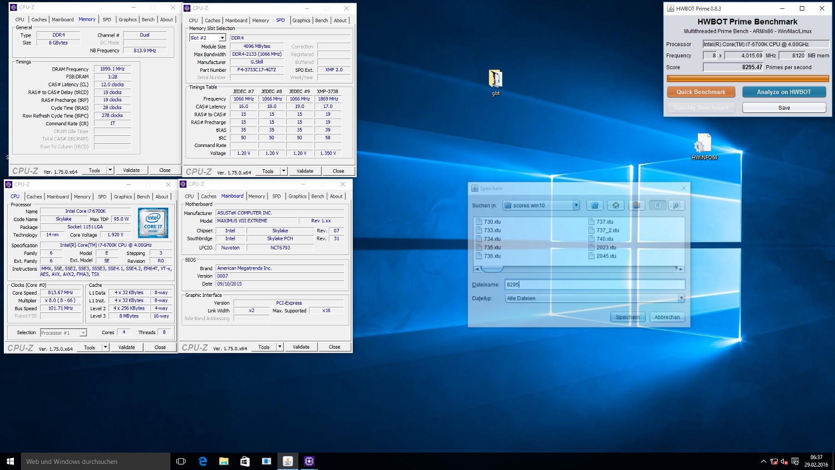Viewport: 835px width, 470px height.
Task: Open the HWiNFO64 desktop icon
Action: (x=704, y=147)
